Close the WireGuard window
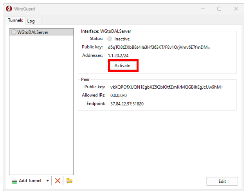Screen dimensions: 245x194 pyautogui.click(x=236, y=9)
